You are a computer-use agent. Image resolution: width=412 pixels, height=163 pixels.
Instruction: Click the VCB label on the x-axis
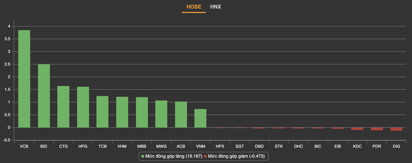24,146
